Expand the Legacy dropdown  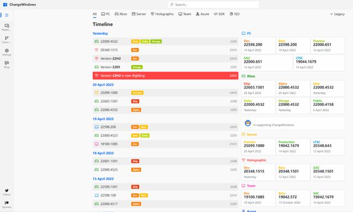pyautogui.click(x=337, y=14)
